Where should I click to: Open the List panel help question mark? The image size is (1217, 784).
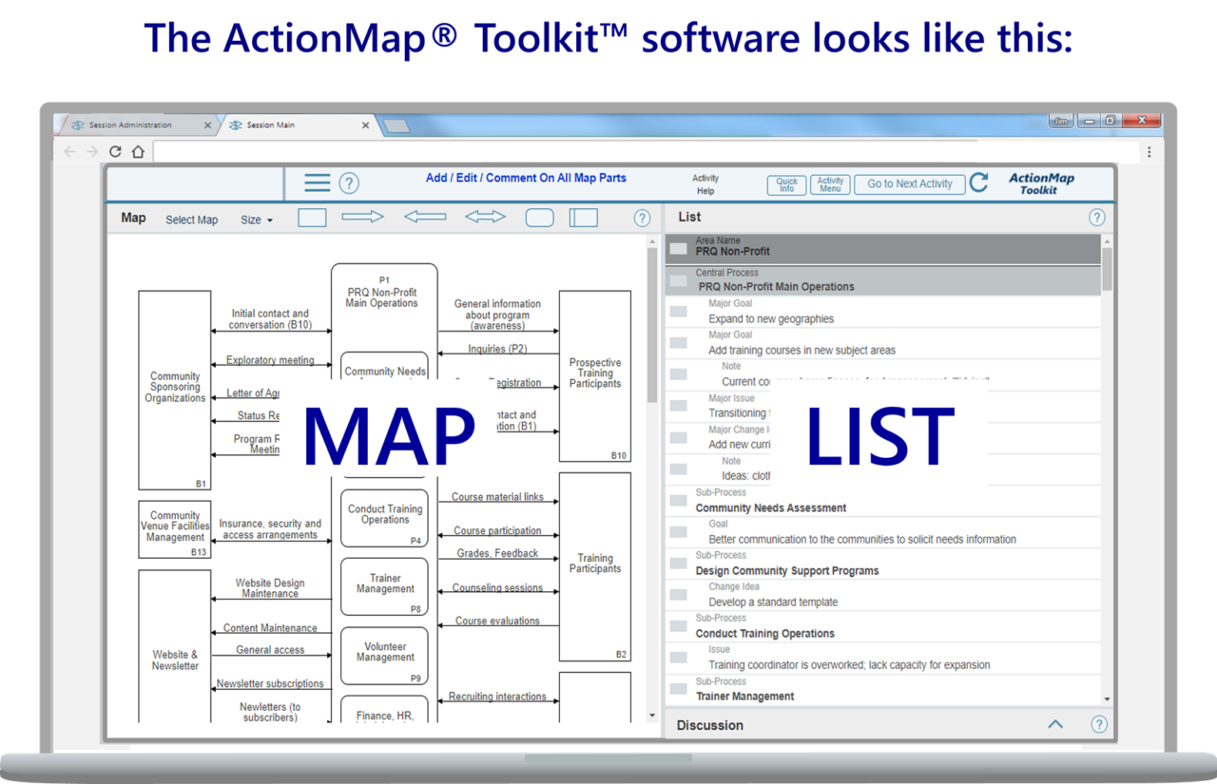tap(1096, 217)
